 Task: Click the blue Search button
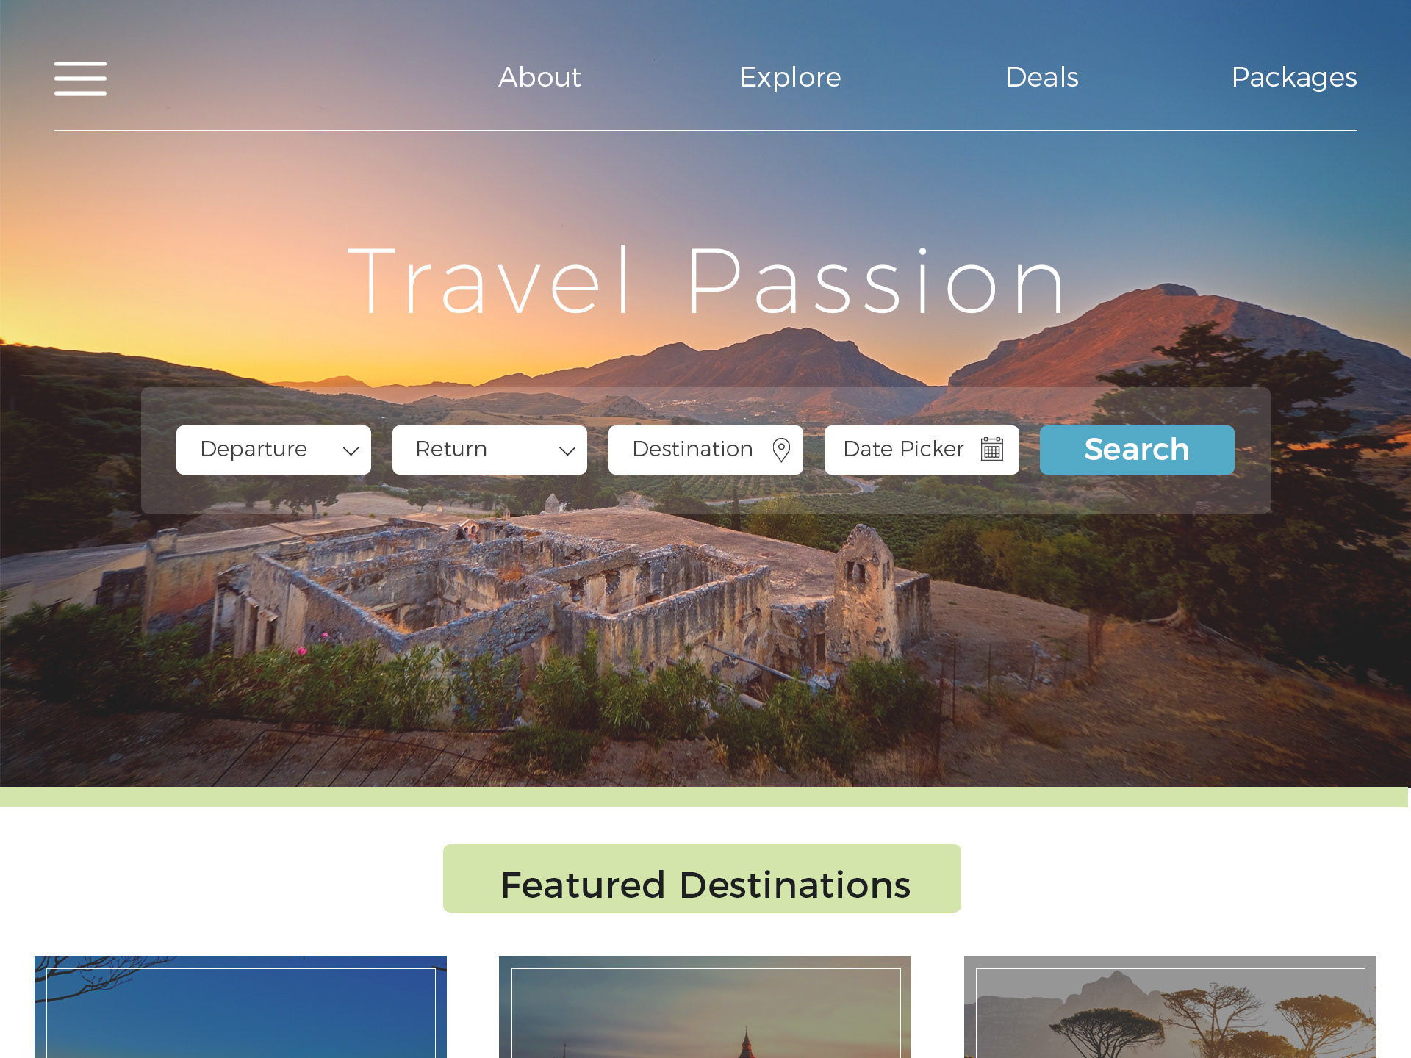coord(1137,450)
